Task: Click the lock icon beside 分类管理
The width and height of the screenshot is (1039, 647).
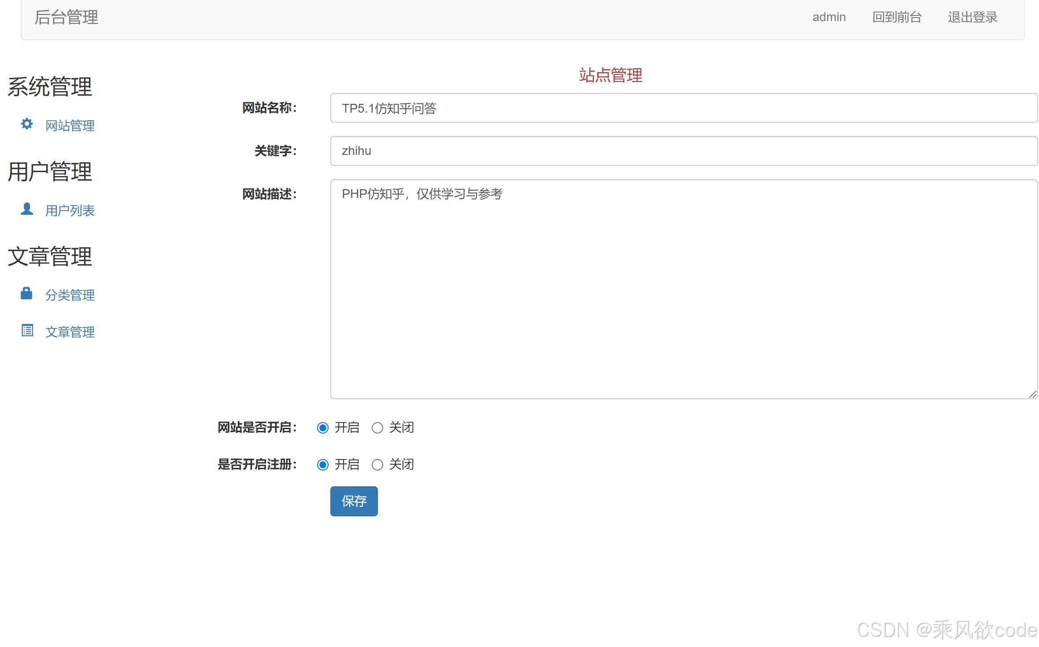Action: [26, 294]
